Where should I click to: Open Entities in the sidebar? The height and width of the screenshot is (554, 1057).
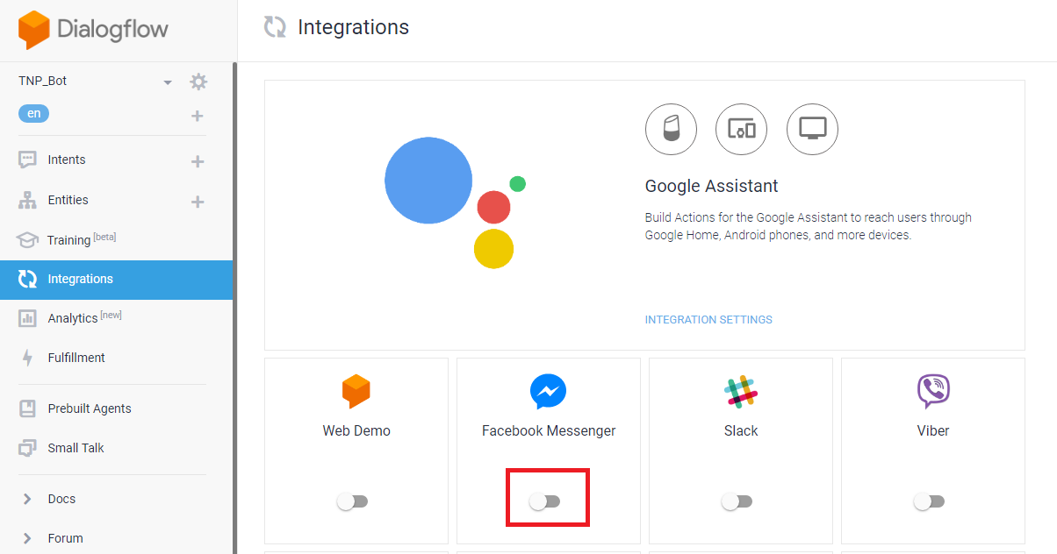point(68,200)
